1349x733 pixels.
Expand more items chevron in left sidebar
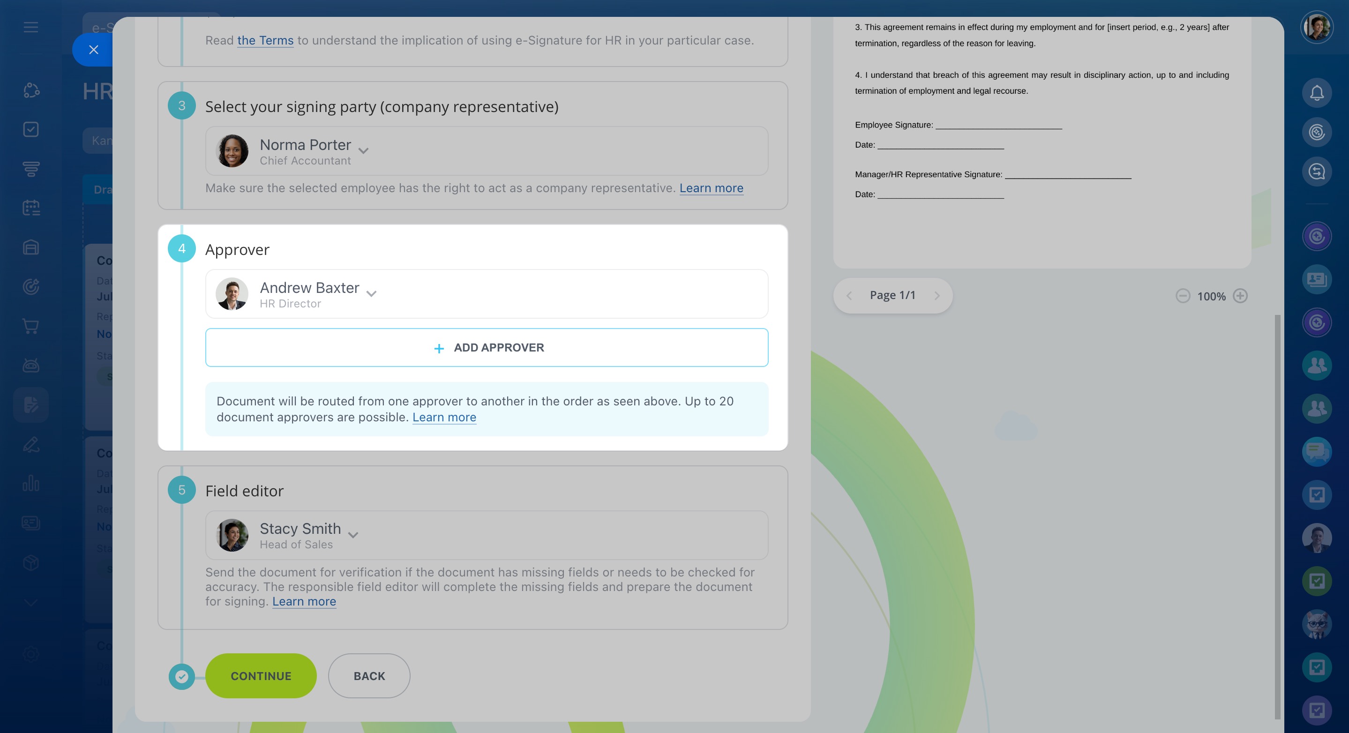click(x=31, y=603)
